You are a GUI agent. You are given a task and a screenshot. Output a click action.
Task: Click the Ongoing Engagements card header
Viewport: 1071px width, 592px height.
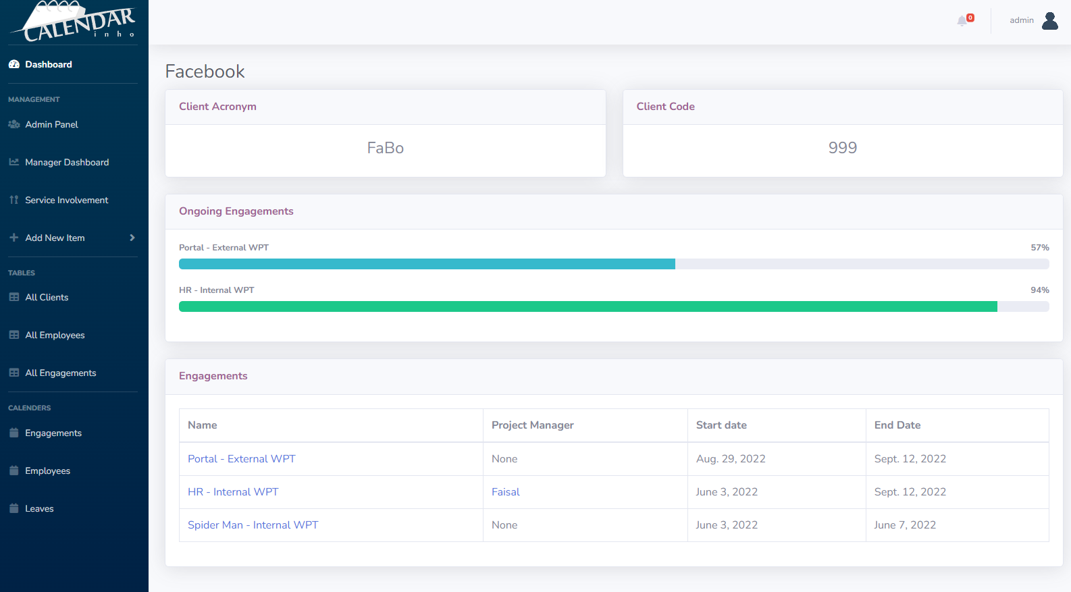[x=614, y=212]
